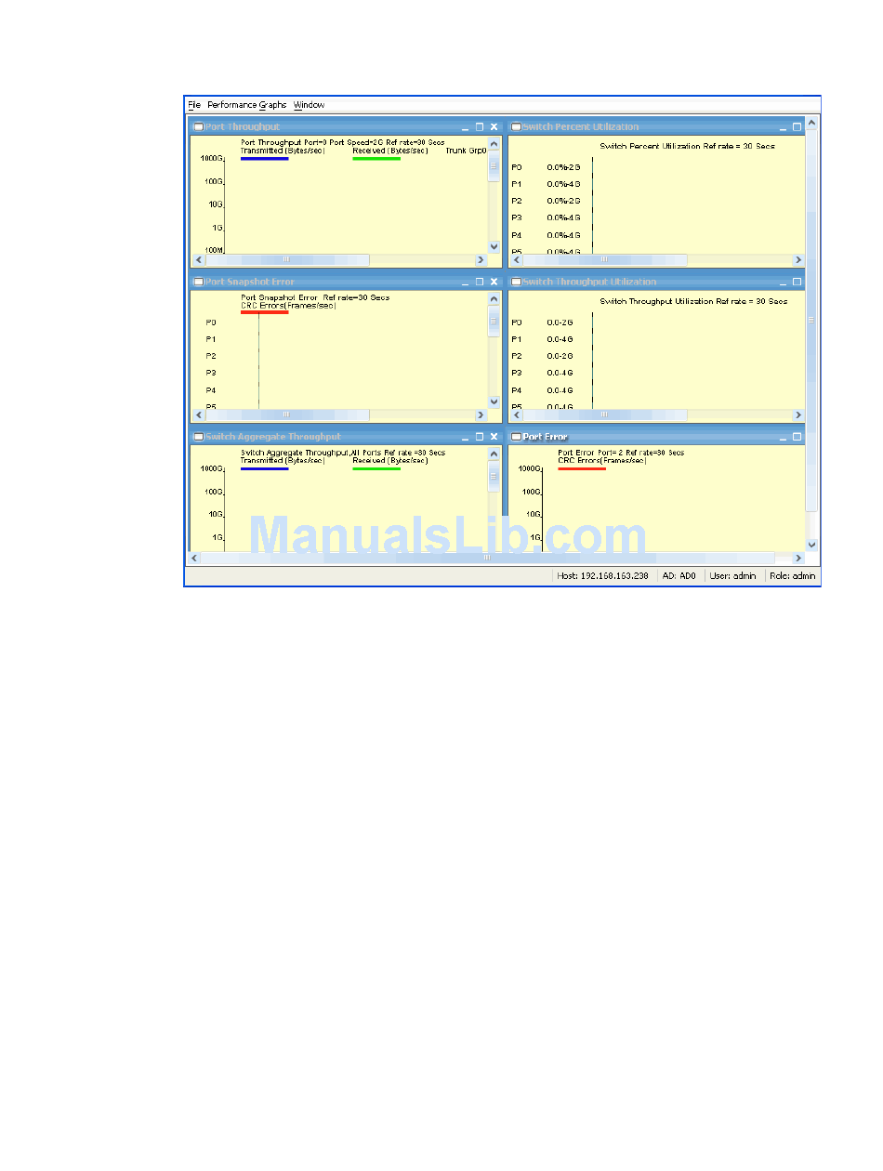Click the Port Snapshot Error title icon
The height and width of the screenshot is (1171, 883).
(198, 282)
